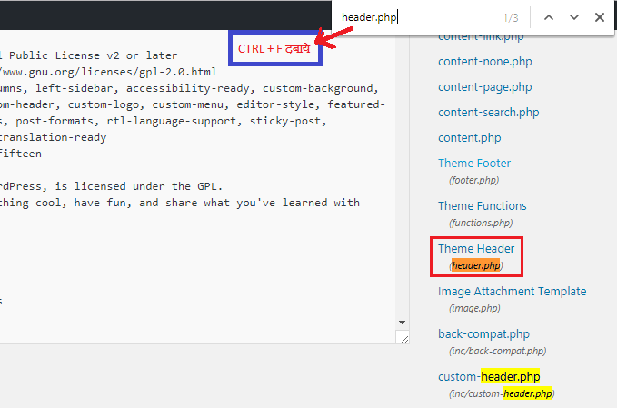Image resolution: width=617 pixels, height=408 pixels.
Task: Click the 'translation-ready' tag text
Action: [x=53, y=137]
